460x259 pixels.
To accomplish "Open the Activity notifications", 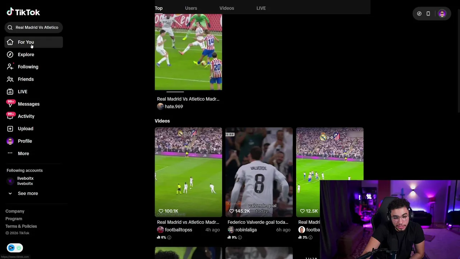I will click(26, 116).
